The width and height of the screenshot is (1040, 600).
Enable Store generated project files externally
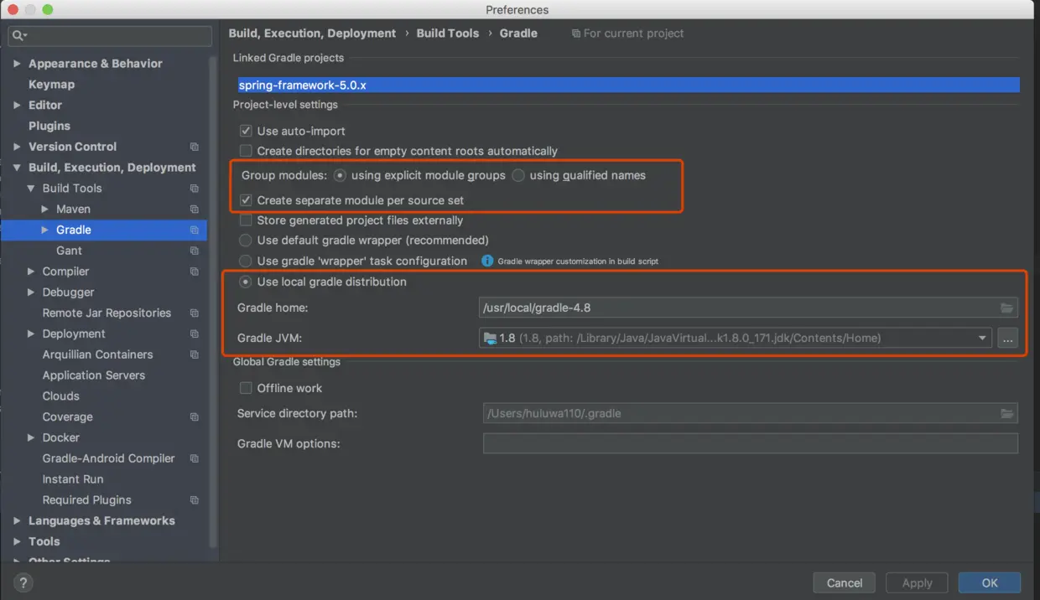click(x=246, y=220)
